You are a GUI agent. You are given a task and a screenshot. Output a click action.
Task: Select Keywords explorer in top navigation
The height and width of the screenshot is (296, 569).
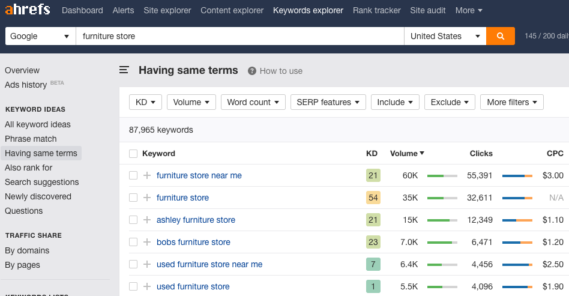308,10
